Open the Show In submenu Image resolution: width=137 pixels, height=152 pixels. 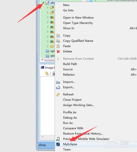click(68, 28)
